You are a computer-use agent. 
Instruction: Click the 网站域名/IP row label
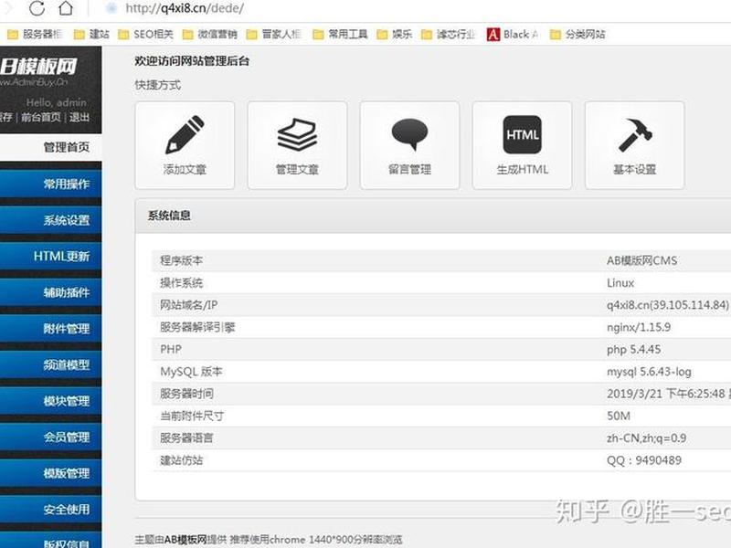click(x=188, y=305)
